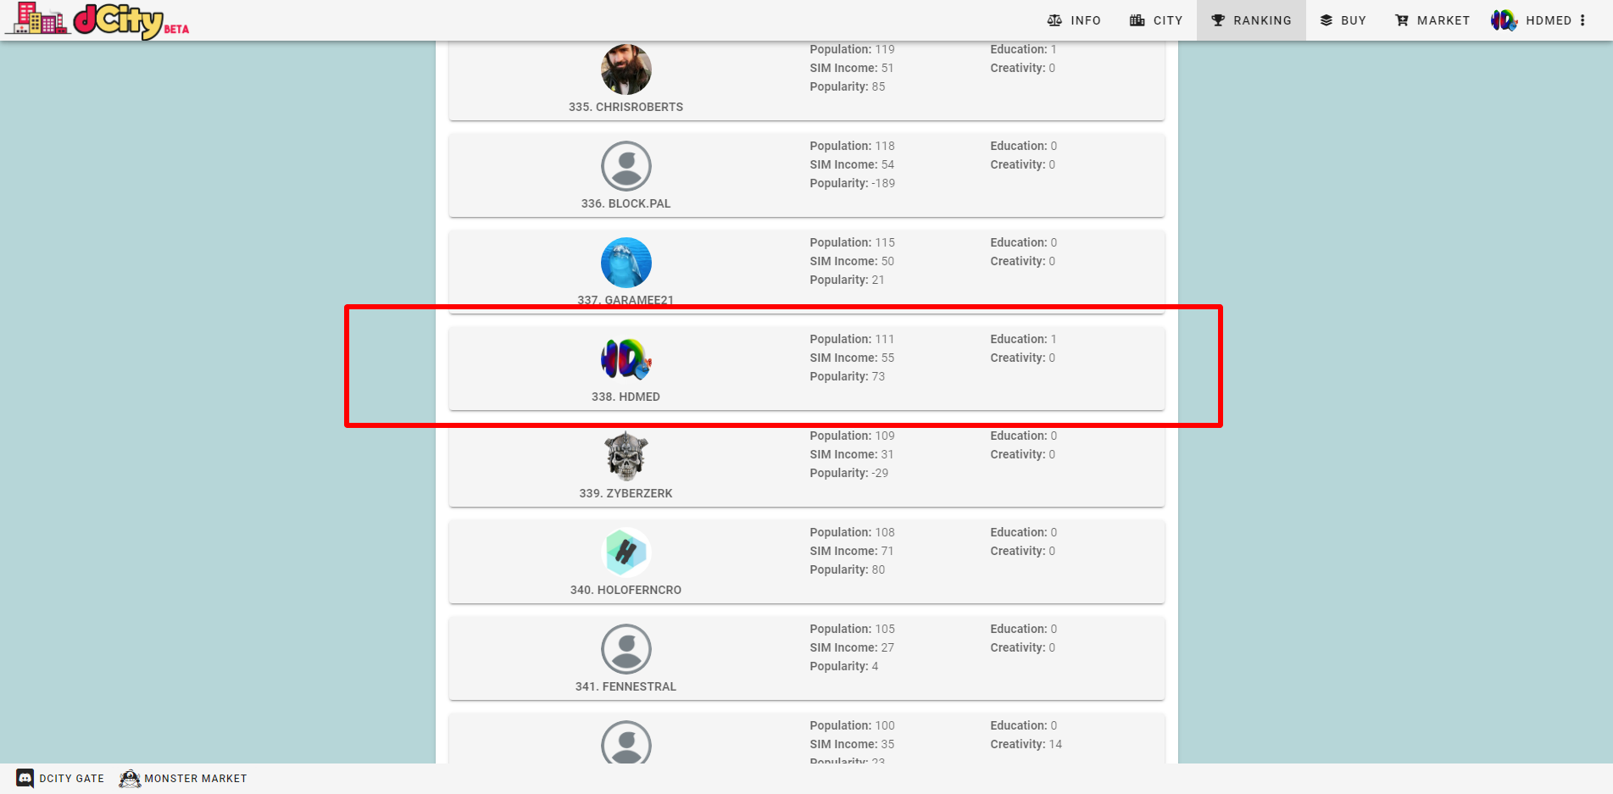Click the scales icon beside INFO
Image resolution: width=1613 pixels, height=794 pixels.
[x=1054, y=20]
